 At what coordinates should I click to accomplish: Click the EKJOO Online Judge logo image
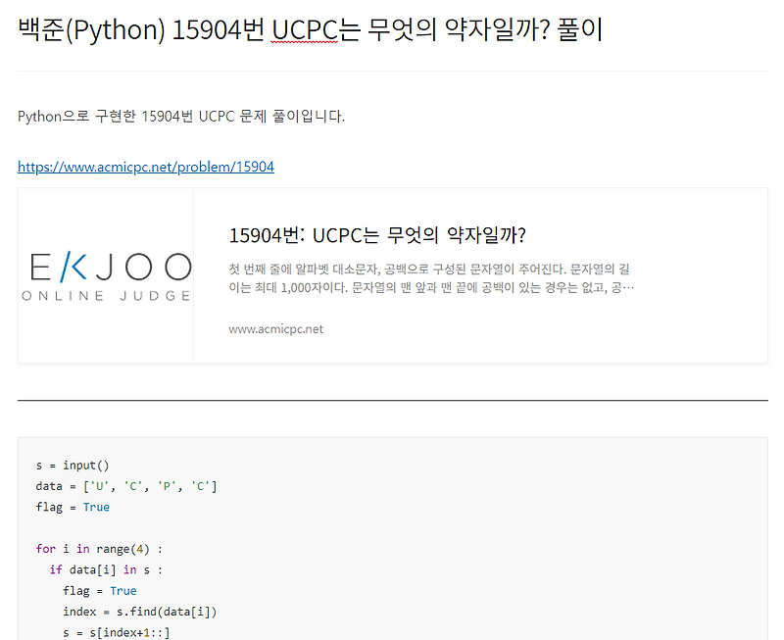(x=106, y=274)
